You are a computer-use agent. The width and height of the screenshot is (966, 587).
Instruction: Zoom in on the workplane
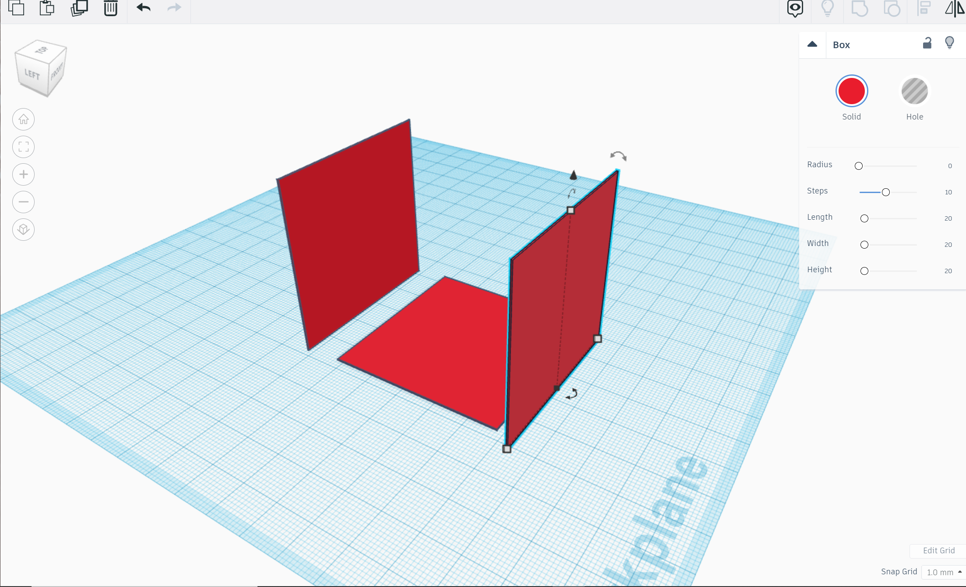coord(23,174)
